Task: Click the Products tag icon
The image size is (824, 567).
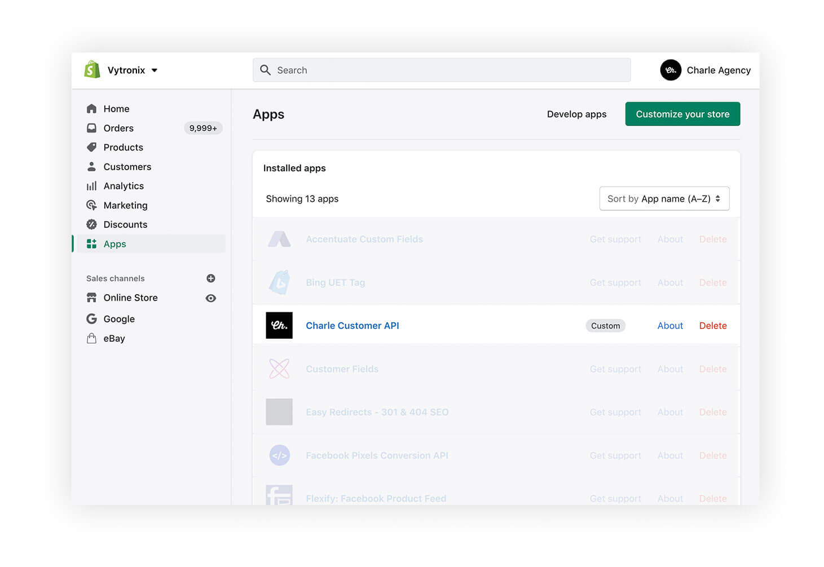Action: pos(92,147)
